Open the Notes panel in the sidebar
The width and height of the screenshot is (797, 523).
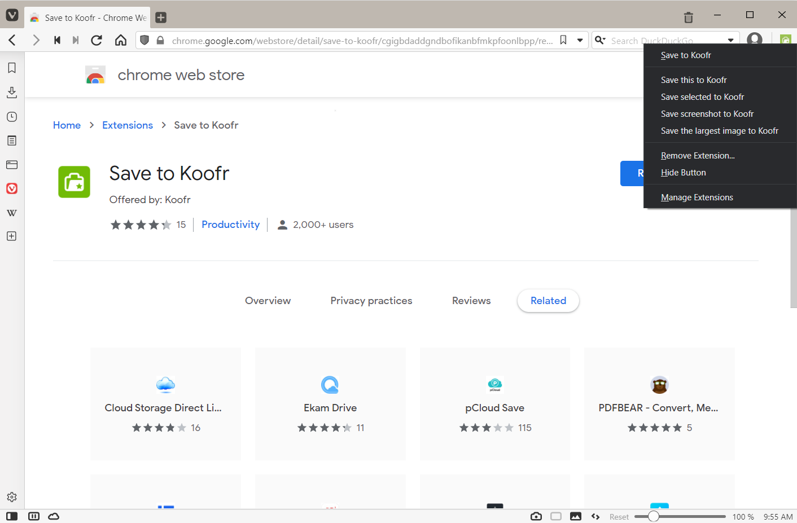[12, 140]
